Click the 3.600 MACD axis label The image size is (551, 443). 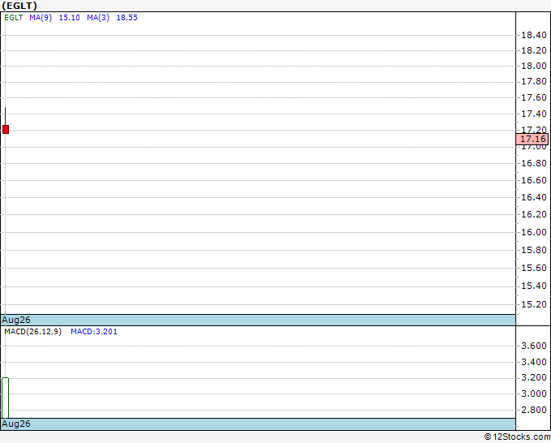click(x=534, y=346)
